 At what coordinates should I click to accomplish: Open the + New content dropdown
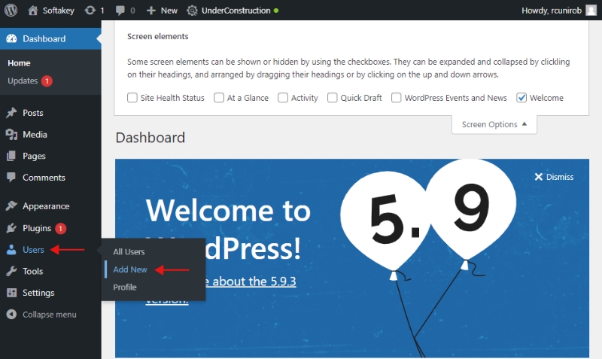click(162, 11)
